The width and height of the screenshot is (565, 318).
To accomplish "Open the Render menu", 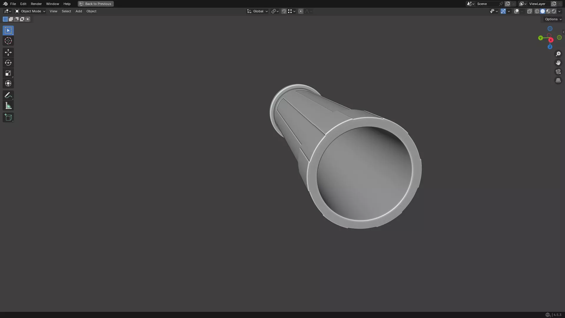I will 36,4.
